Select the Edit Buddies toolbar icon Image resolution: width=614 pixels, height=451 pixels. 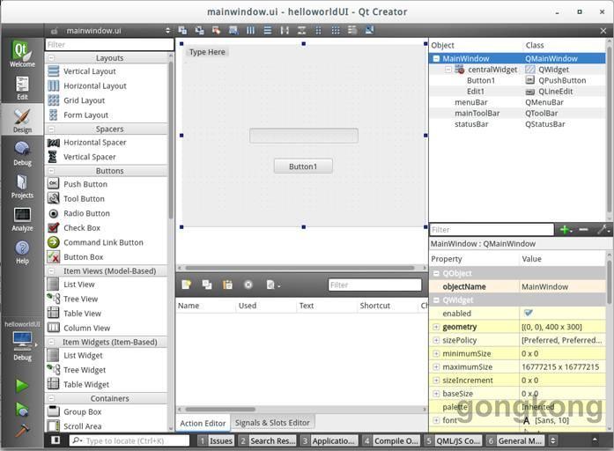pyautogui.click(x=216, y=30)
